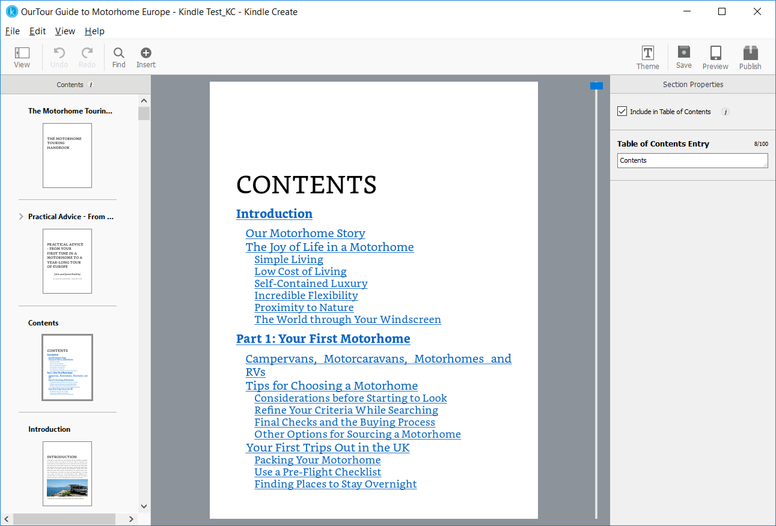Image resolution: width=776 pixels, height=526 pixels.
Task: Toggle the View sidebar icon
Action: (22, 57)
